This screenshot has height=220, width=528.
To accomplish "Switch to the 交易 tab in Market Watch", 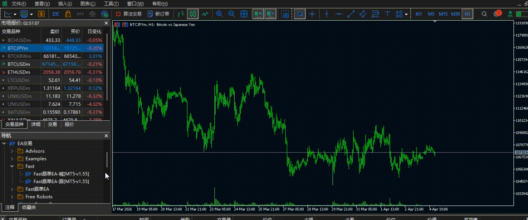I will pyautogui.click(x=52, y=124).
